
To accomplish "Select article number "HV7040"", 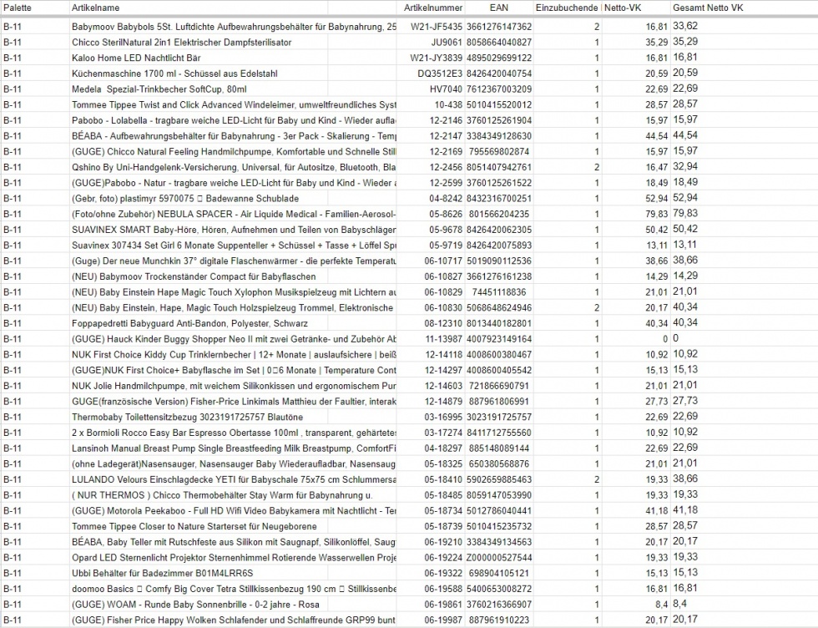I will click(x=446, y=89).
